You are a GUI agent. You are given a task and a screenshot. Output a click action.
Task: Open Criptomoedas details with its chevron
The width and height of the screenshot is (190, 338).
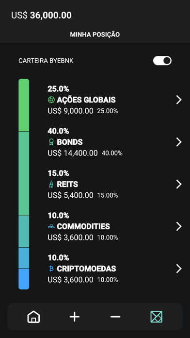tap(179, 269)
